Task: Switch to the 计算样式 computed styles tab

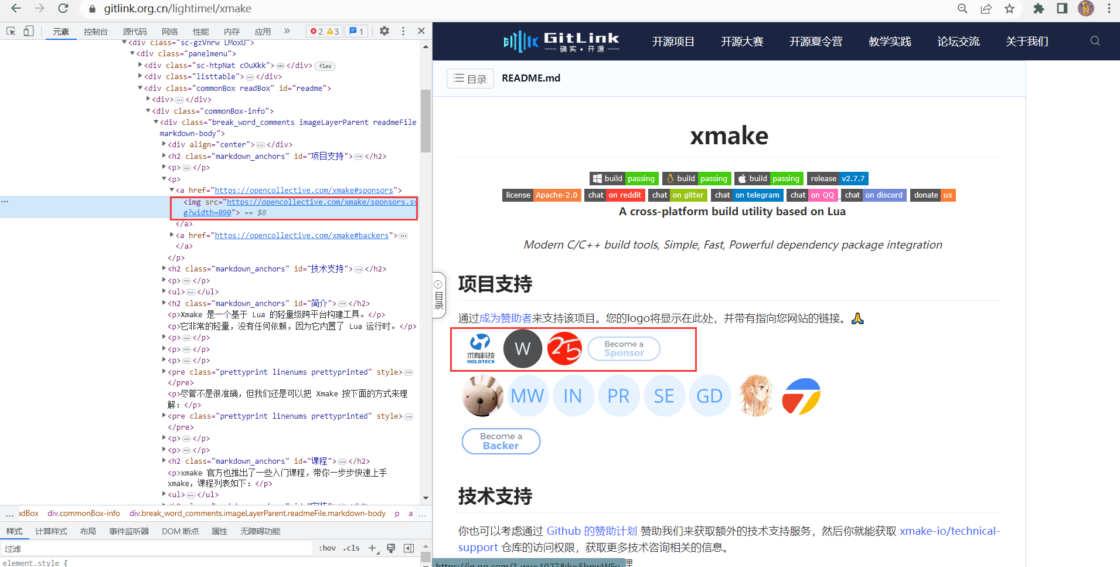Action: point(51,531)
